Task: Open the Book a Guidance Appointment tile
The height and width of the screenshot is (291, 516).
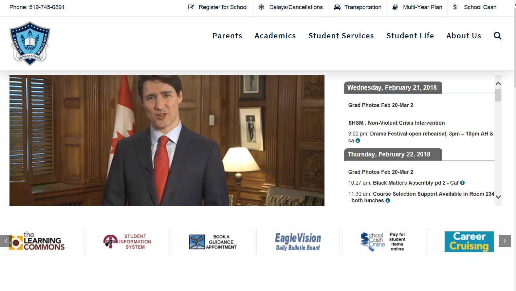Action: coord(212,241)
